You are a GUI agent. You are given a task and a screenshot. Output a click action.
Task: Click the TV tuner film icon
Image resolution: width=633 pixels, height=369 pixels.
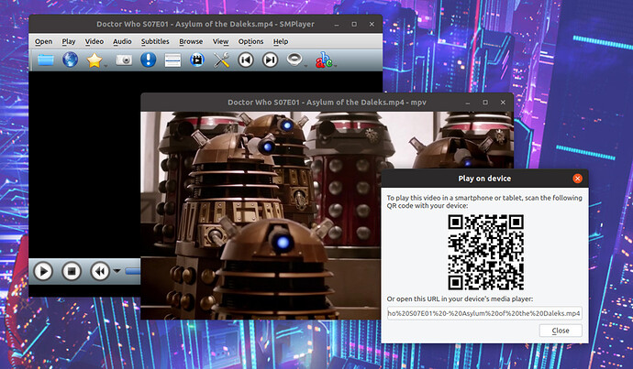click(x=197, y=60)
